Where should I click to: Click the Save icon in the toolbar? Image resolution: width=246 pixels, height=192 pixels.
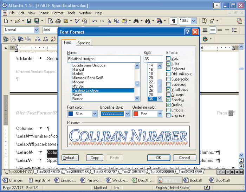29,21
